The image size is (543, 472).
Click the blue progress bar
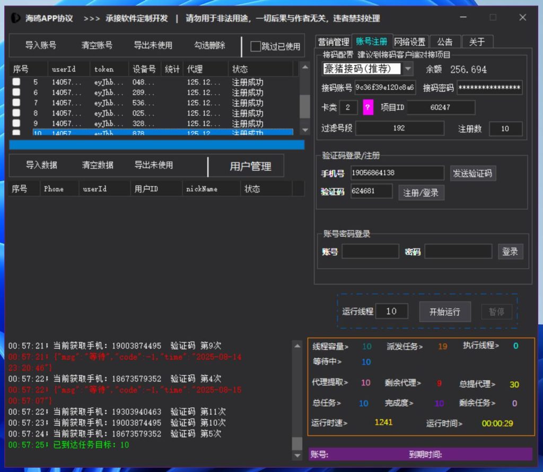pyautogui.click(x=156, y=145)
